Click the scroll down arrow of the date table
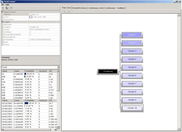Screen dimensions: 182x132 click(x=58, y=127)
